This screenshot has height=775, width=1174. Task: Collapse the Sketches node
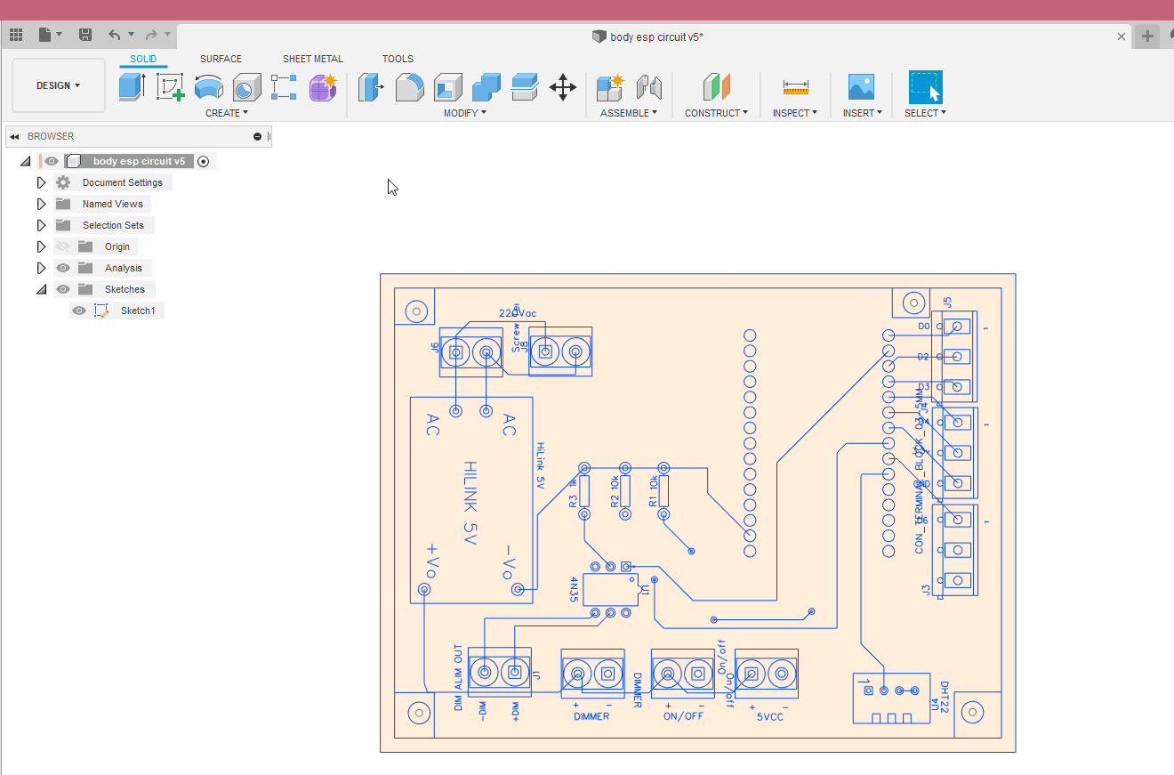41,289
